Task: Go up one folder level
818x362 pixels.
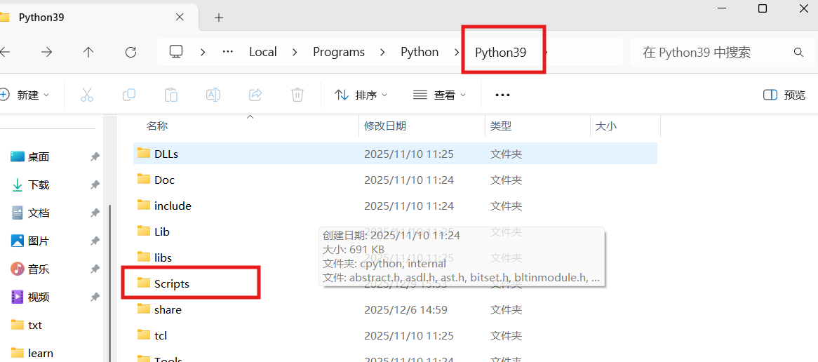Action: point(88,52)
